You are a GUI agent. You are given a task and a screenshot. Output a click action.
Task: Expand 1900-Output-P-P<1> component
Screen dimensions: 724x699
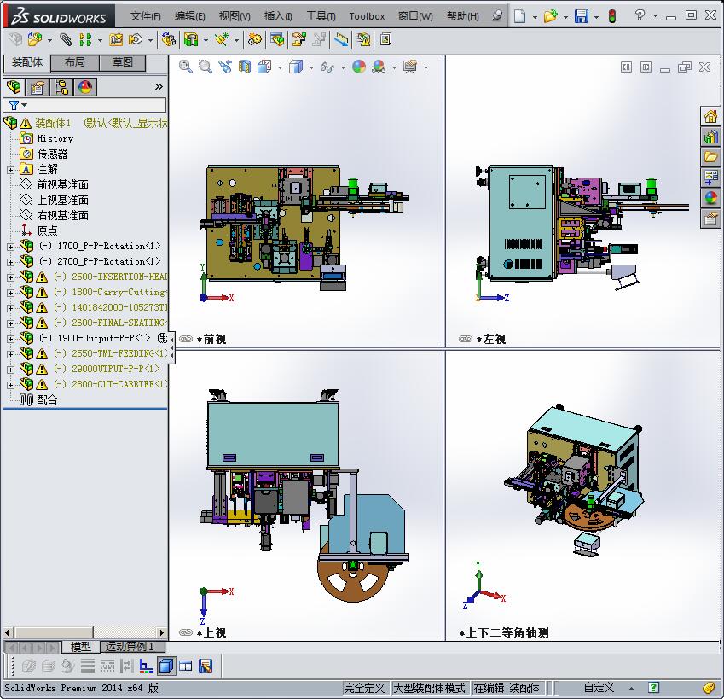pyautogui.click(x=10, y=339)
